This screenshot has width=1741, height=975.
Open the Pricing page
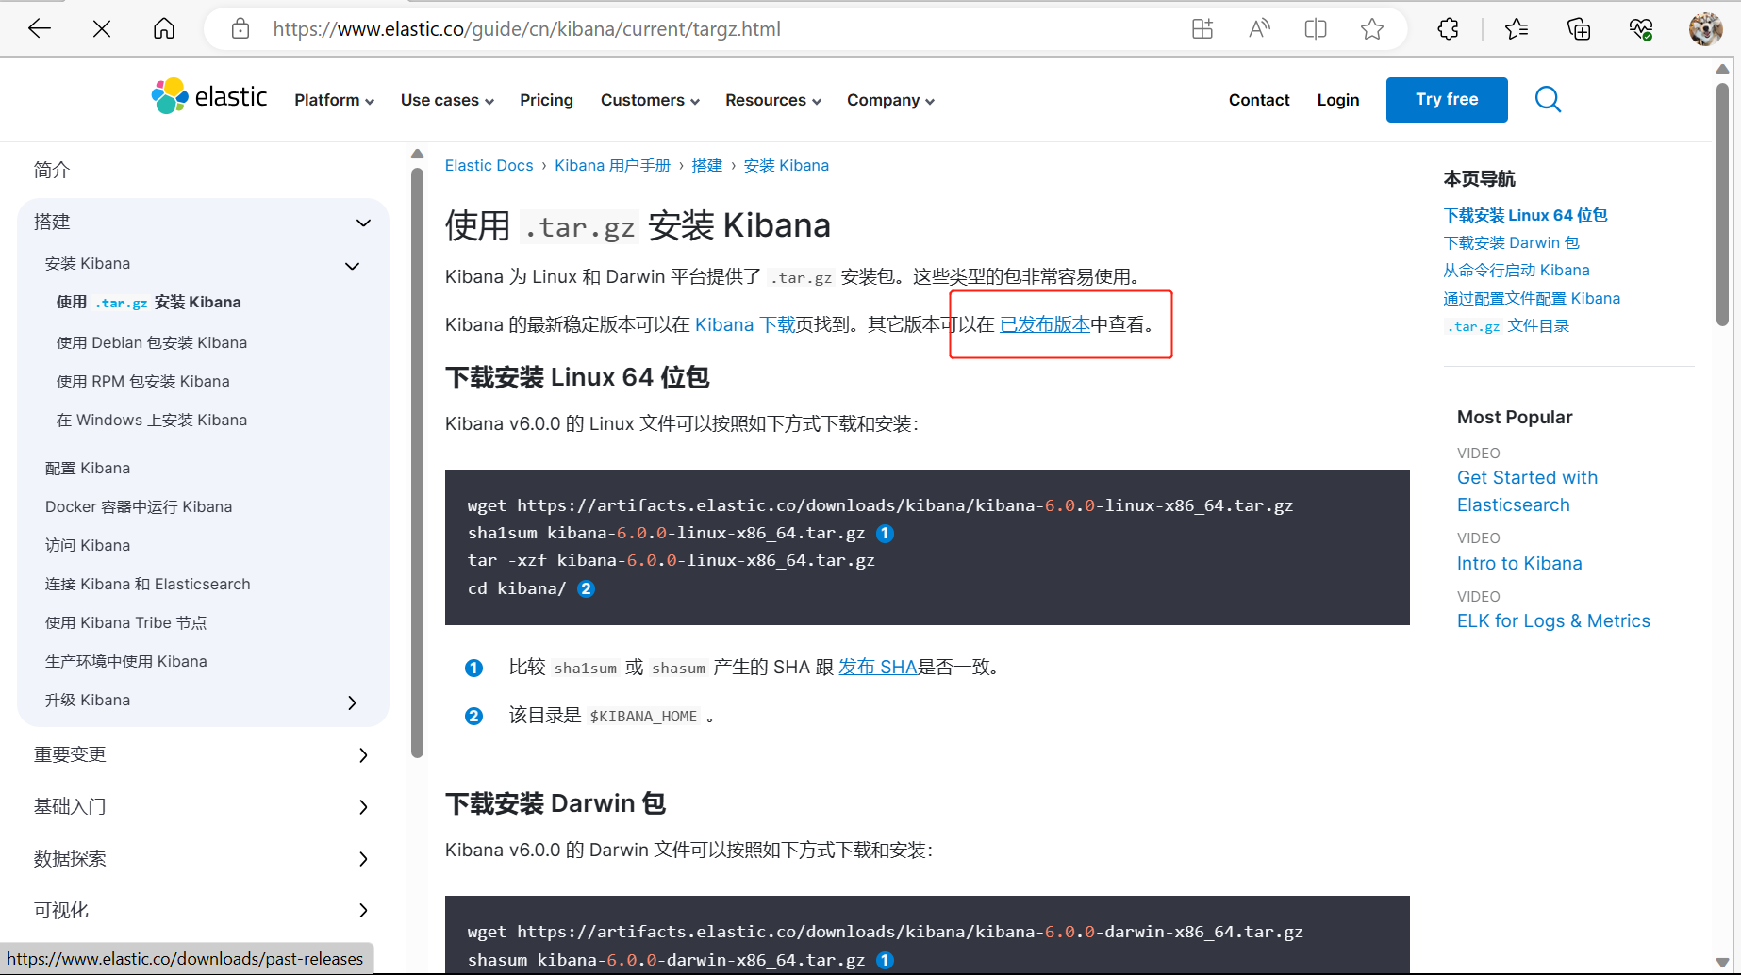click(546, 100)
